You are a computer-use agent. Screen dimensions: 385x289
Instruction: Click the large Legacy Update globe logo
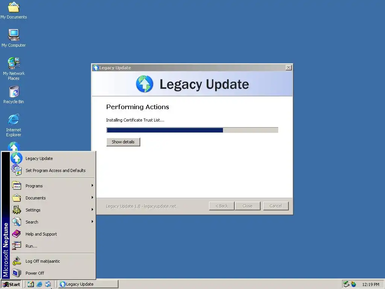145,84
